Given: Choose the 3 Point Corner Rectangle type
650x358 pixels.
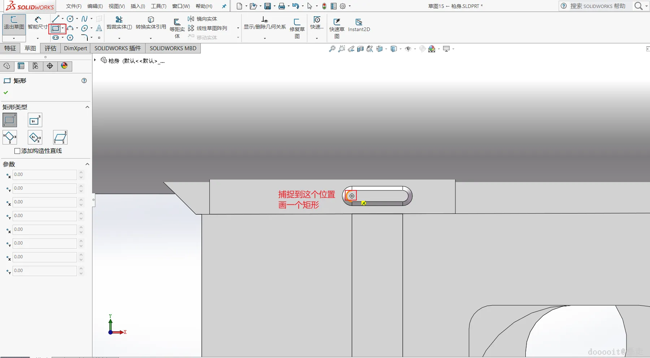Looking at the screenshot, I should pyautogui.click(x=10, y=137).
